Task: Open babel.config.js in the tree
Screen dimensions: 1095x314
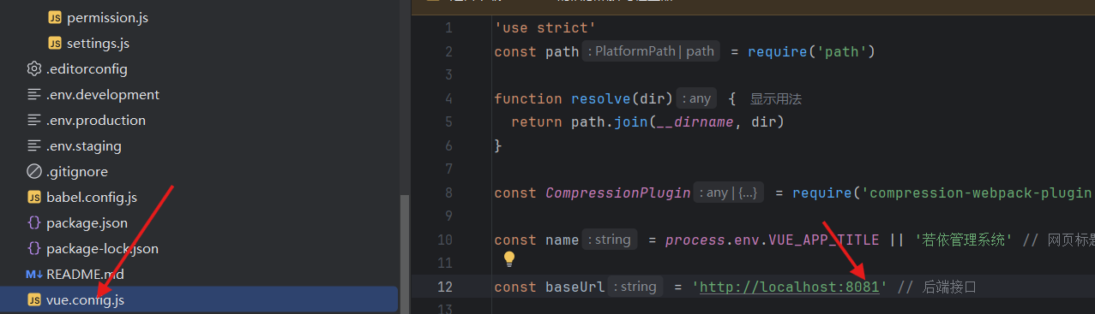Action: coord(92,197)
